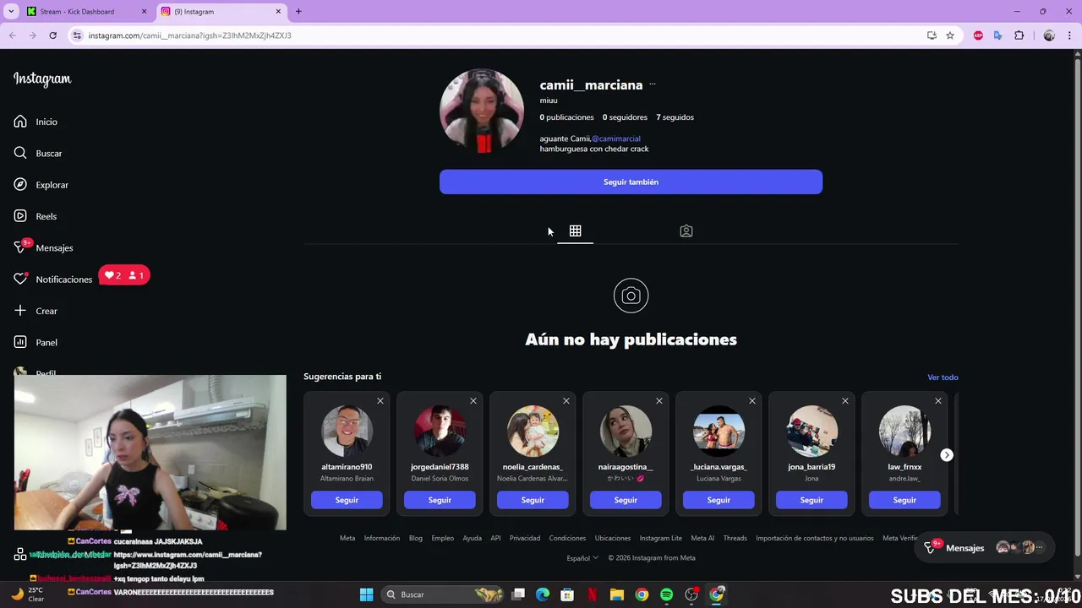Click Crear to make a post

click(x=36, y=311)
